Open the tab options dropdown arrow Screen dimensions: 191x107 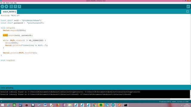pos(188,11)
